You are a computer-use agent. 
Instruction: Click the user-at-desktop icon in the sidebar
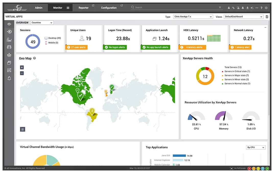9,39
